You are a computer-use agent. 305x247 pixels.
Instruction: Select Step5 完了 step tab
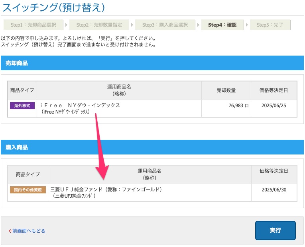270,25
